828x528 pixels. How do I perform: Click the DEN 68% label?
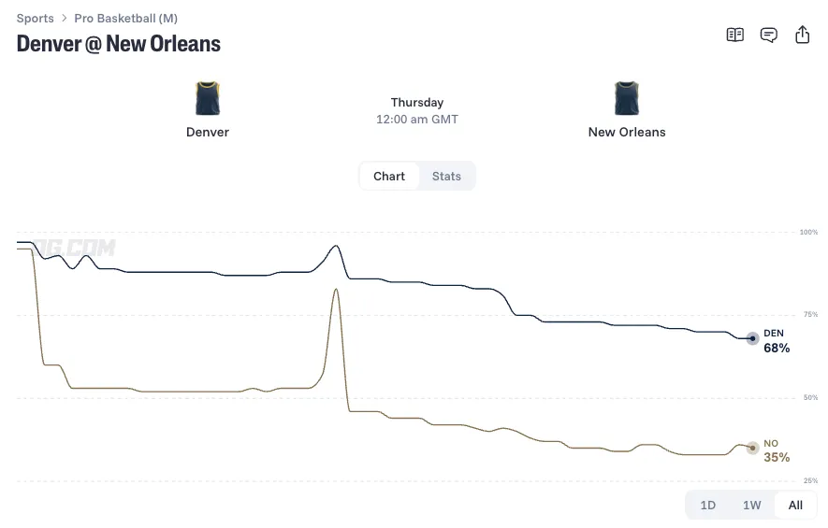click(x=777, y=341)
